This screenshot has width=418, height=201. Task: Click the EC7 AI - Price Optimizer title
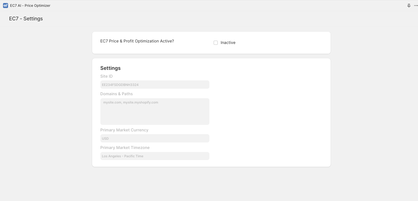[30, 6]
